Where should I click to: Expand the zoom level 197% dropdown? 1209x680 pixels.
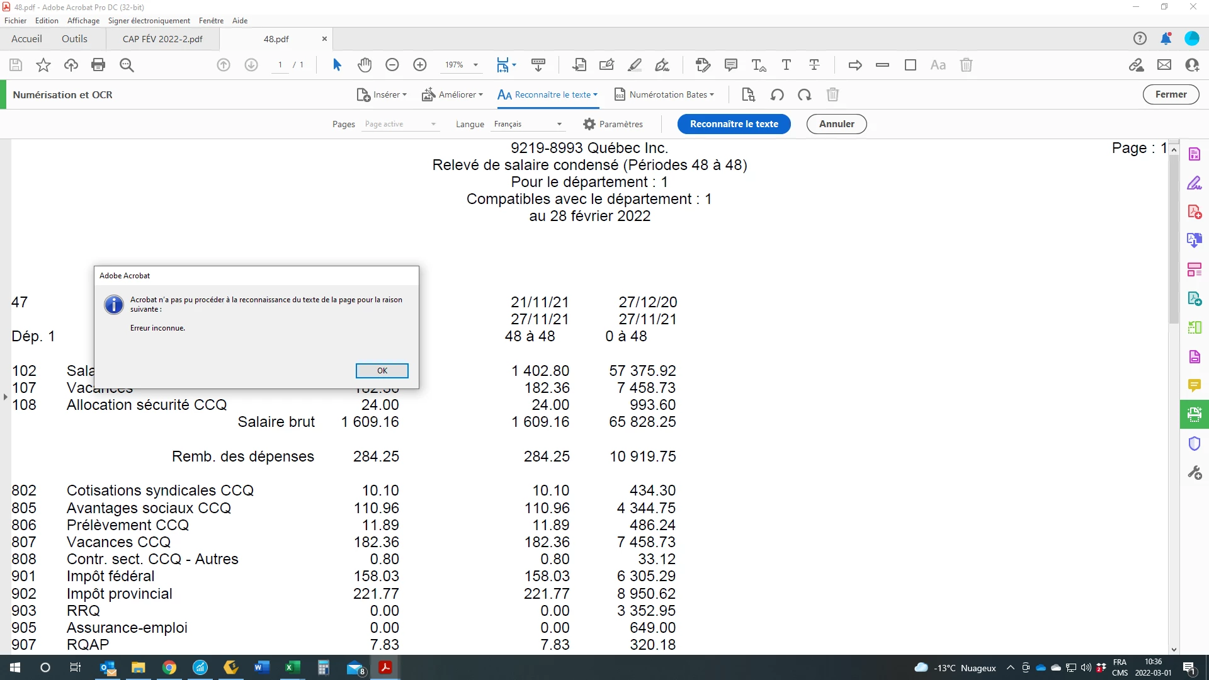(475, 65)
